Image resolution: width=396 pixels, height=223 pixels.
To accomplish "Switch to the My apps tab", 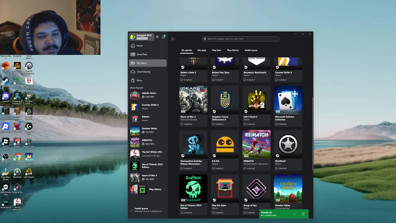I will [202, 50].
